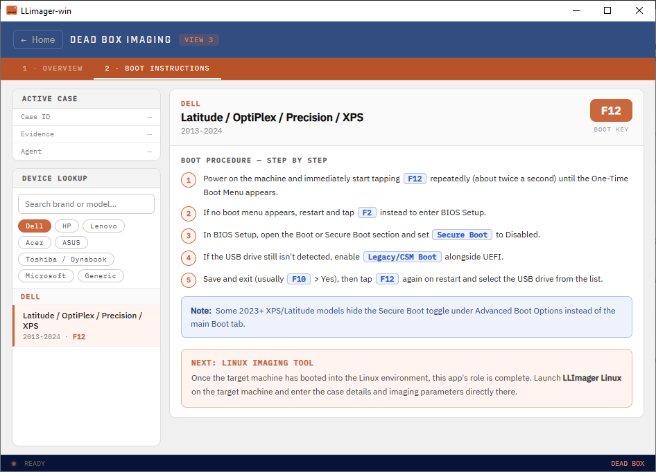The image size is (656, 472).
Task: Click the LLimager app icon in title bar
Action: pos(11,10)
